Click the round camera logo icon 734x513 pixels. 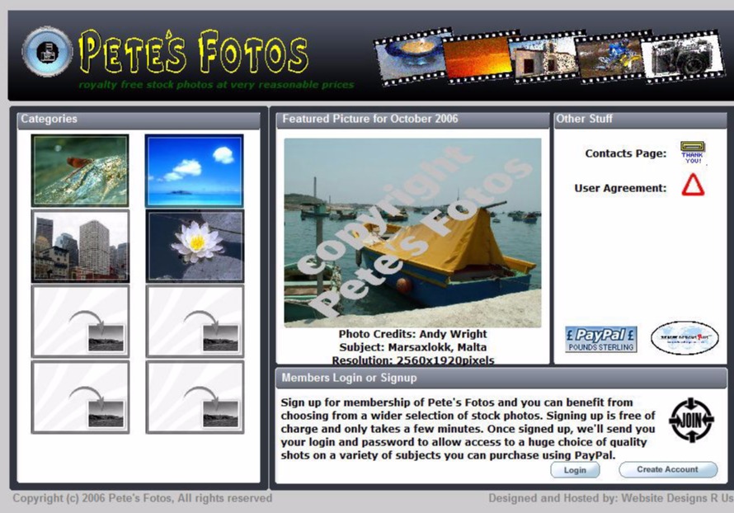(47, 52)
